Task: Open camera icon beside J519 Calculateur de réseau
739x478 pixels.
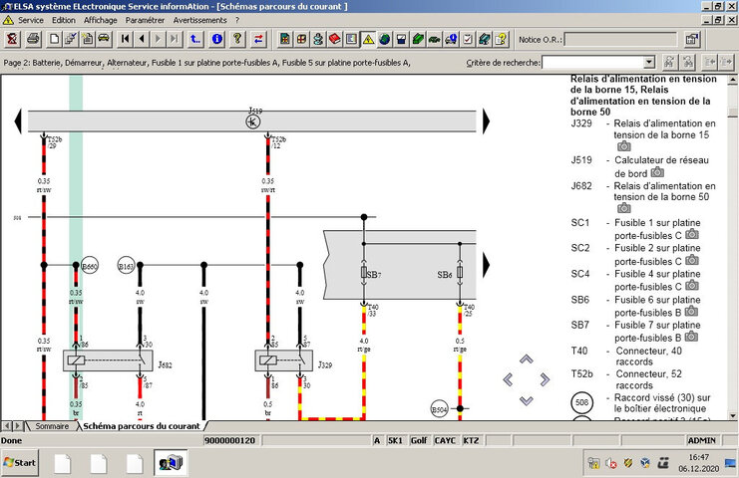Action: pos(657,172)
